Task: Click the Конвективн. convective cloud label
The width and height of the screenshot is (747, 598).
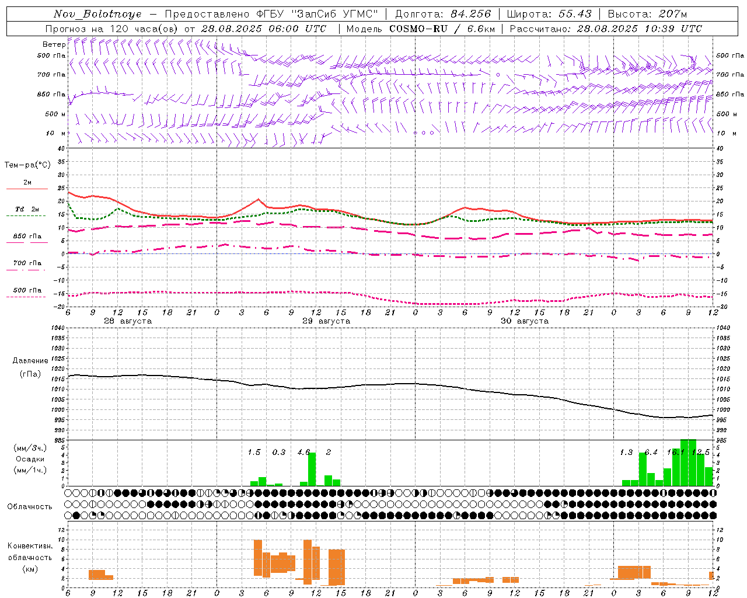Action: pyautogui.click(x=30, y=546)
